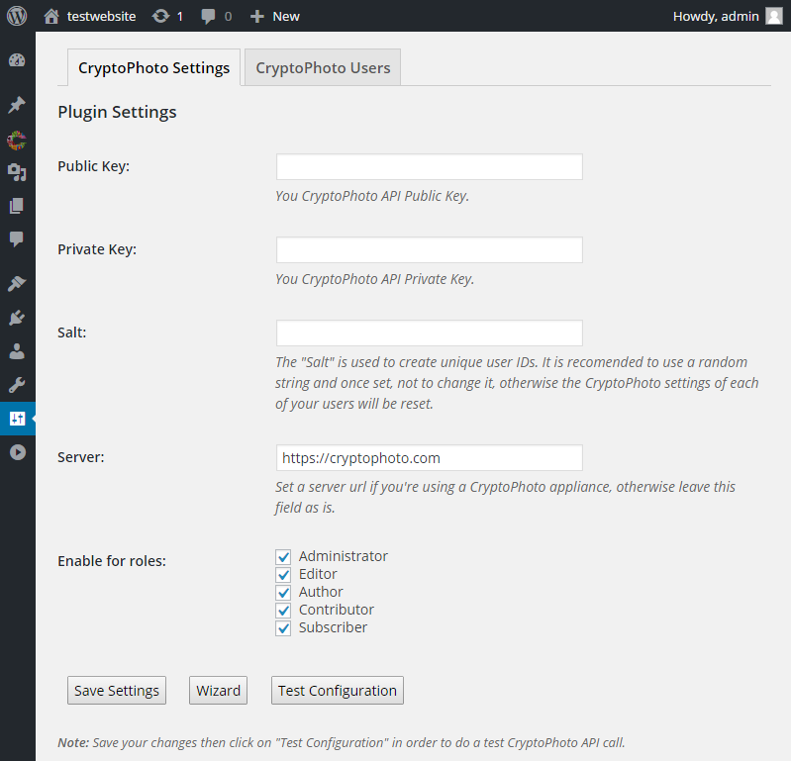Open Tools sidebar wrench icon
The image size is (791, 761).
point(17,385)
